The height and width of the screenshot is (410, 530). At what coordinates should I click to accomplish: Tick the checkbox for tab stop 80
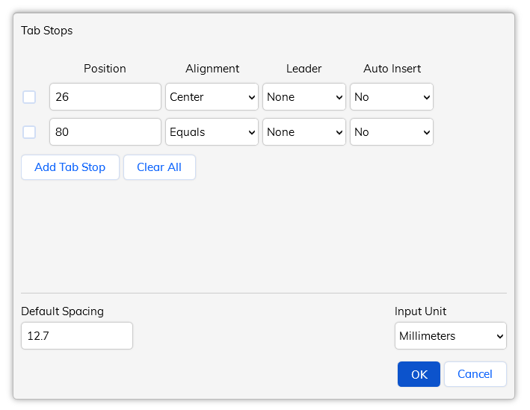tap(29, 132)
